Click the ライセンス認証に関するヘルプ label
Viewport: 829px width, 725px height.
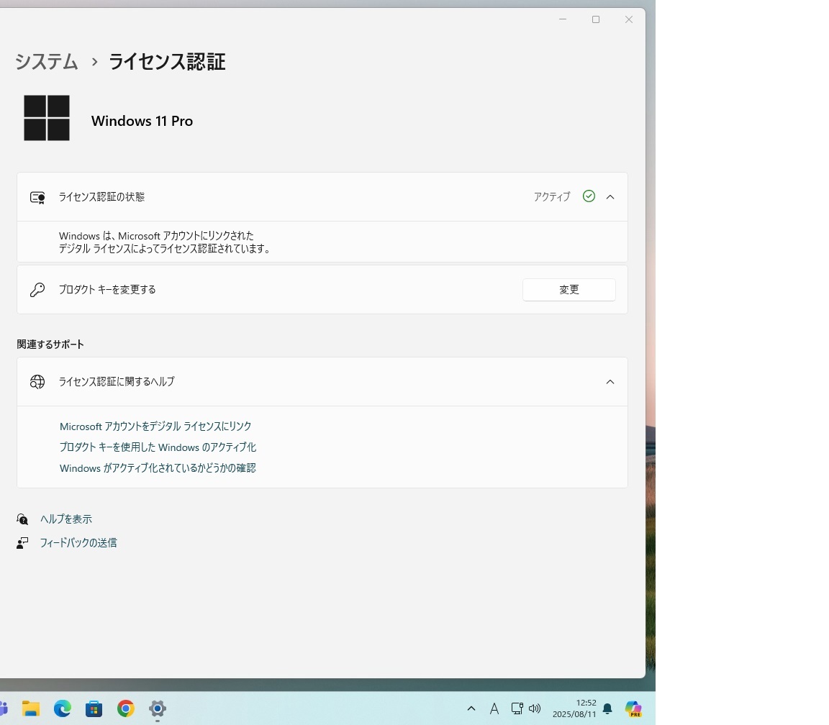(x=117, y=381)
